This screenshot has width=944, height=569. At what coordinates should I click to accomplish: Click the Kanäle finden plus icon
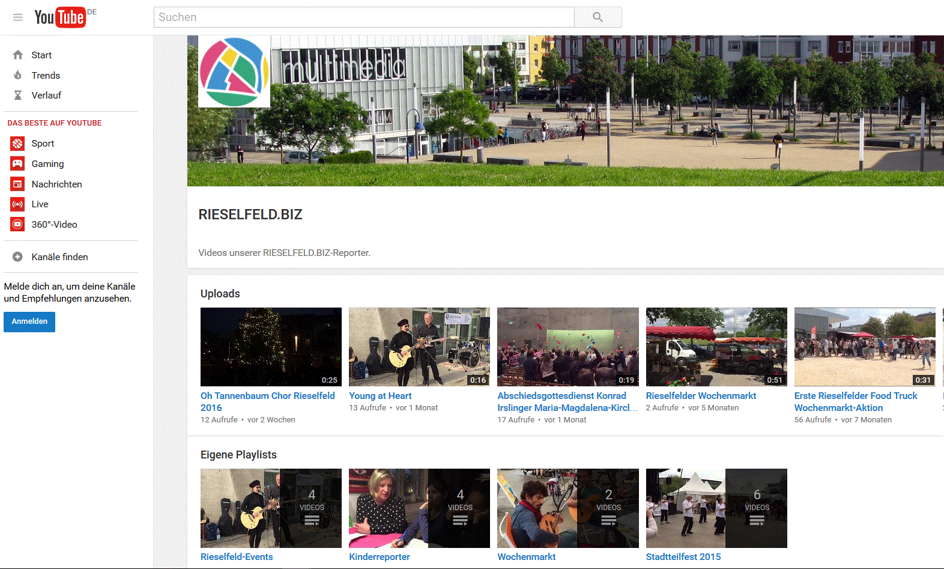click(x=18, y=257)
